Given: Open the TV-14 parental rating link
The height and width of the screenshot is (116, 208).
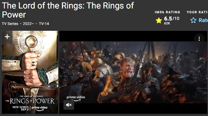Looking at the screenshot, I should pyautogui.click(x=44, y=24).
